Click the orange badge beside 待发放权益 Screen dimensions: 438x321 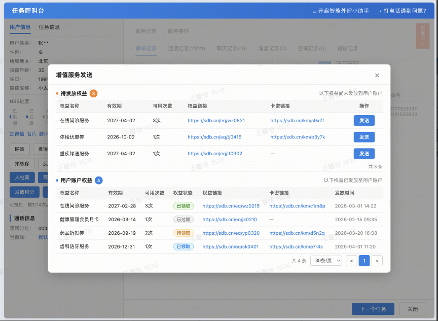click(x=93, y=93)
